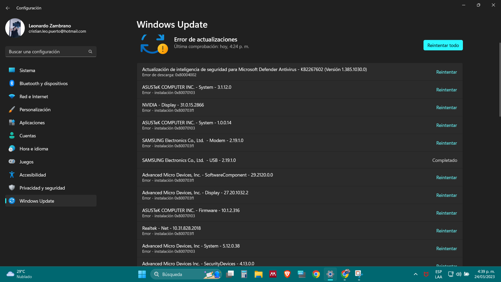Viewport: 501px width, 282px height.
Task: Open Red e Internet settings
Action: tap(51, 97)
